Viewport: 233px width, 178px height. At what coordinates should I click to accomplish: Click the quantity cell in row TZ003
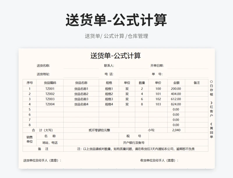point(142,99)
